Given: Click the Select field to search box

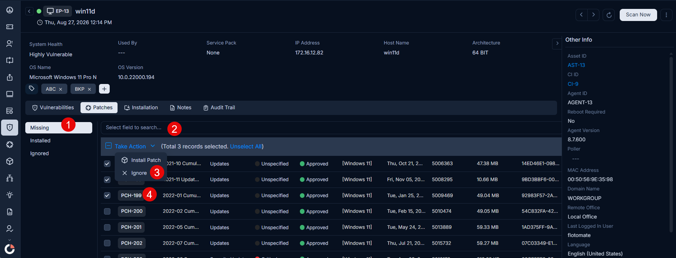Looking at the screenshot, I should click(331, 127).
